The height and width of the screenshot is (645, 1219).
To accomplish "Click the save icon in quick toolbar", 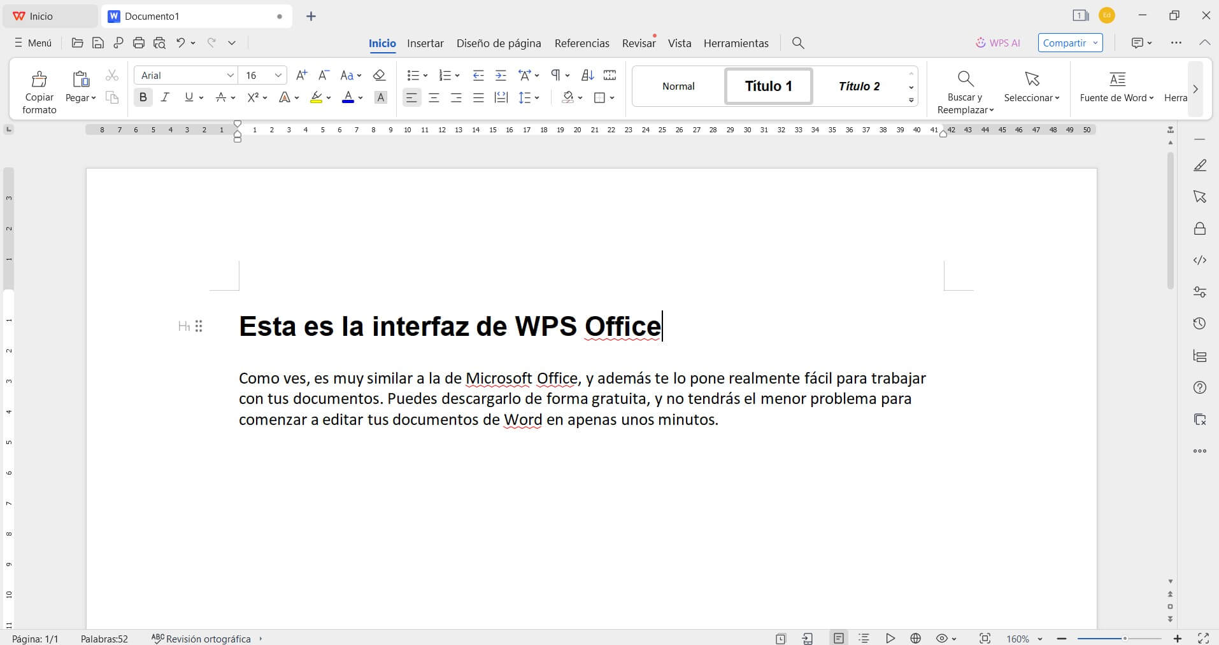I will point(97,43).
